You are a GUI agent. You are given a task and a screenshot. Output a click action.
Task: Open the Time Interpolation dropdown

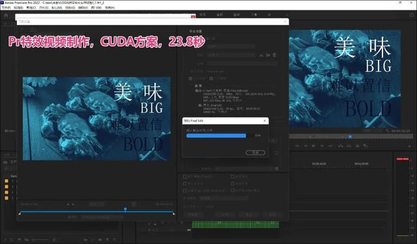(223, 198)
